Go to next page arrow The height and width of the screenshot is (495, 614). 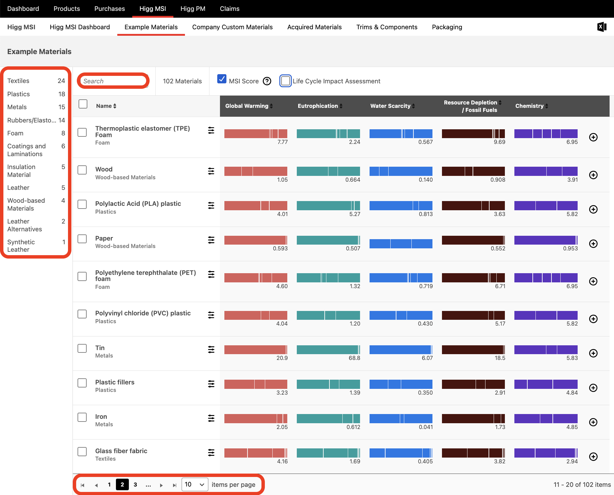click(x=161, y=485)
